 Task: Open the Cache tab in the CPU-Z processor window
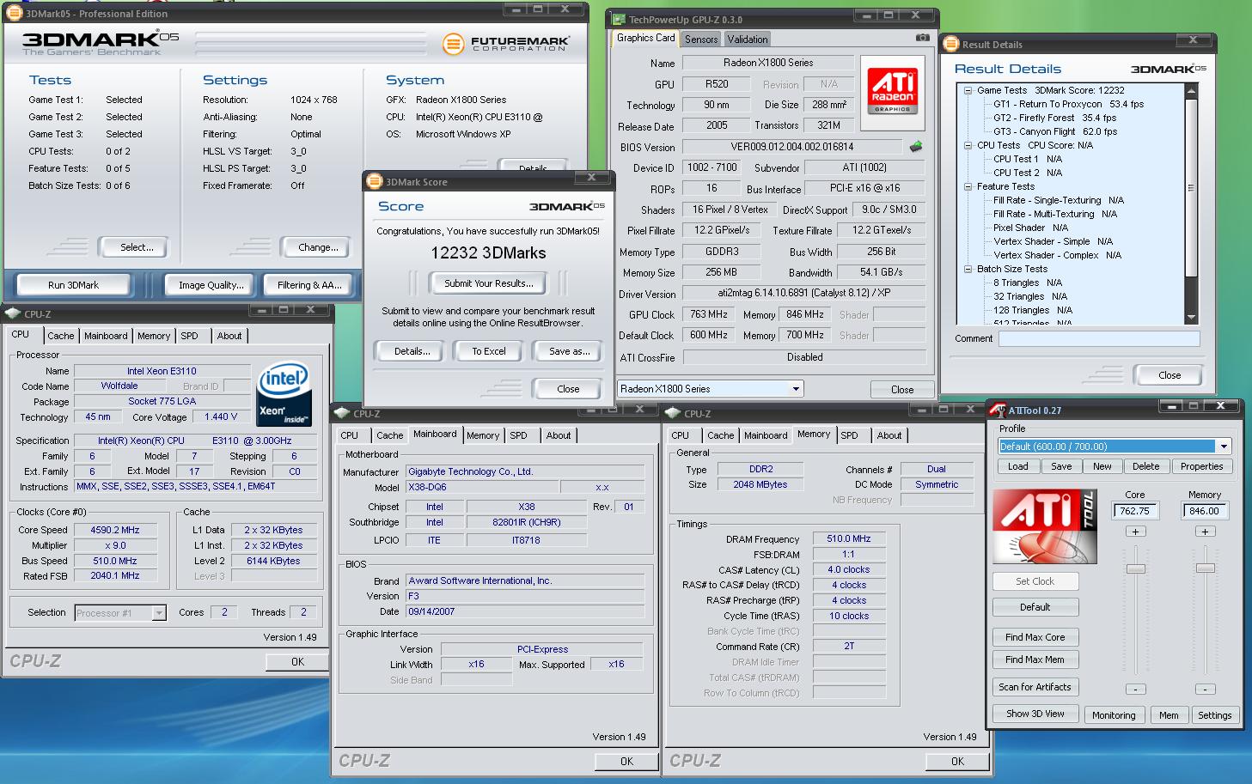pyautogui.click(x=60, y=336)
